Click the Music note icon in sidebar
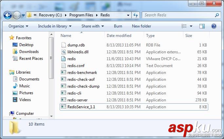 15,86
